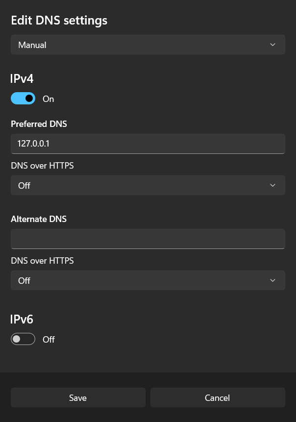Click the chevron on Alternate DNS over HTTPS
The width and height of the screenshot is (296, 422).
coord(272,280)
